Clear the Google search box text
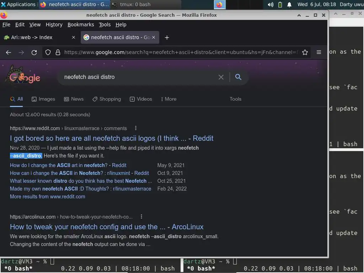The height and width of the screenshot is (273, 364). [x=221, y=77]
